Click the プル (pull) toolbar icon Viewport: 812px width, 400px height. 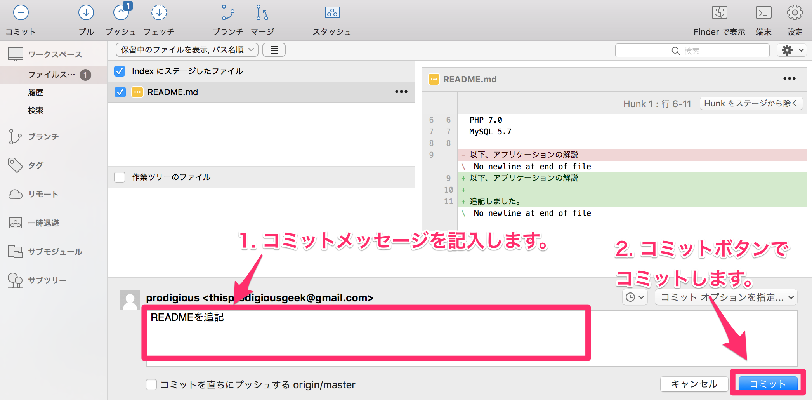pyautogui.click(x=86, y=13)
